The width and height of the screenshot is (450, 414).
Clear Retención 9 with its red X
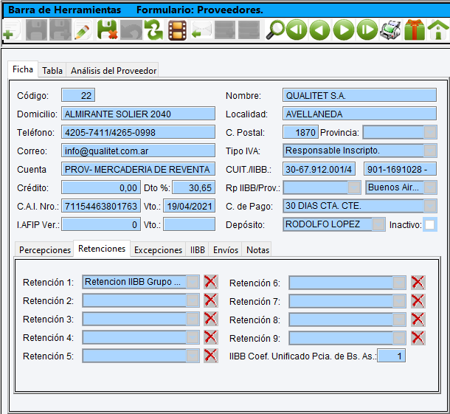(x=418, y=338)
